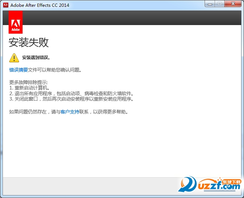Click the 安装失败 heading

[29, 42]
